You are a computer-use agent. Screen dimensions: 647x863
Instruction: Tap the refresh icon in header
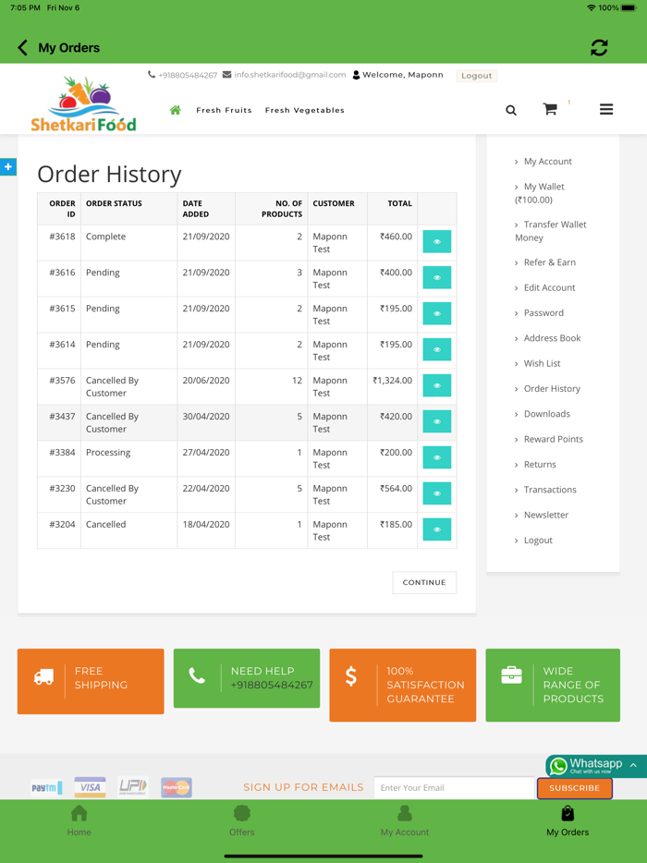599,48
